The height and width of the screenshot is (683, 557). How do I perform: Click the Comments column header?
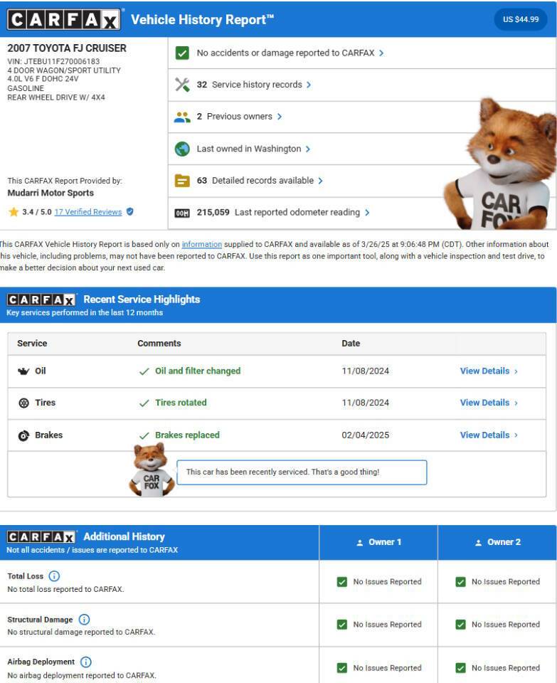pos(159,343)
